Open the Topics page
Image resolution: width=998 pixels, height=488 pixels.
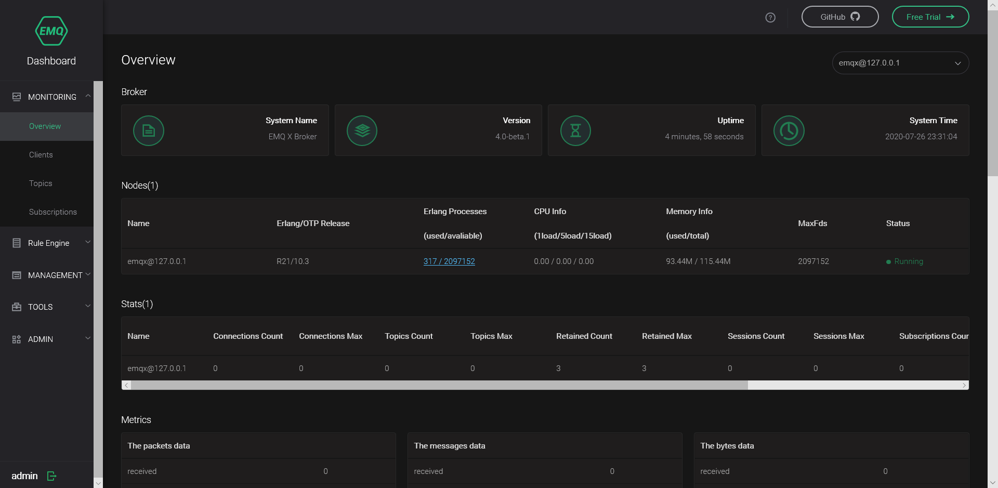point(41,183)
